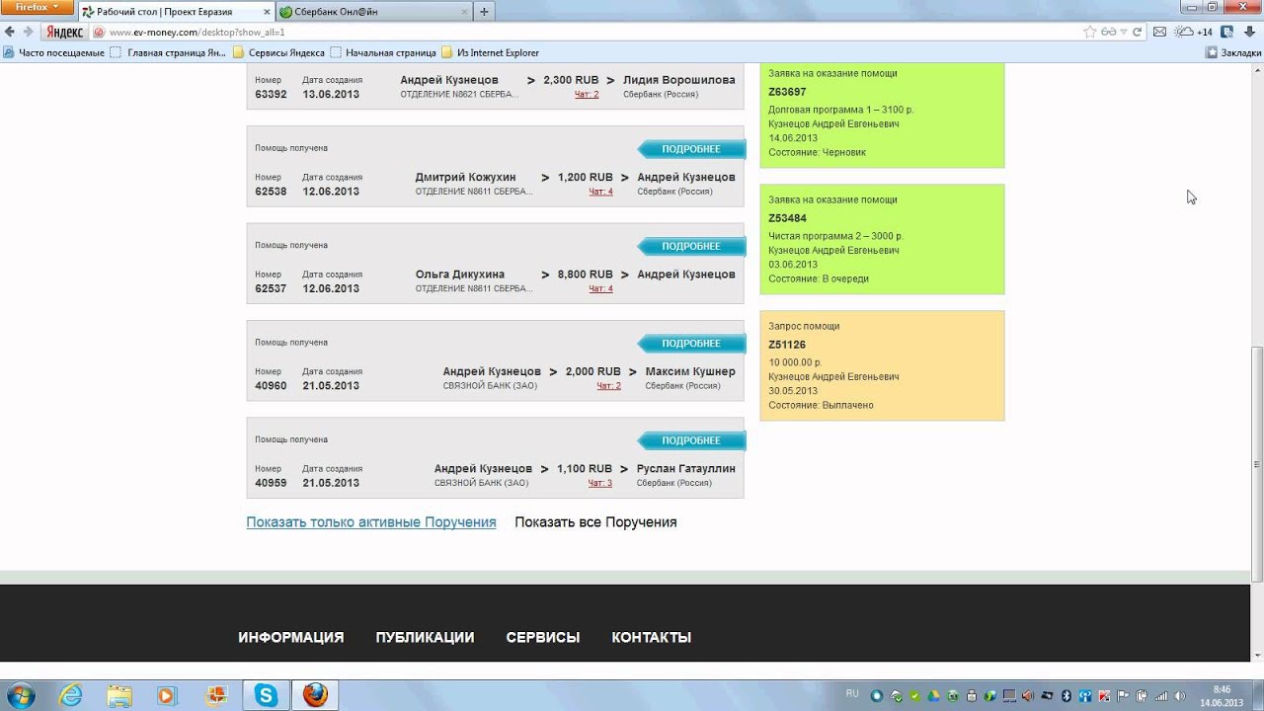Open Чат: 2 link in order 63392
This screenshot has width=1264, height=711.
[x=587, y=94]
